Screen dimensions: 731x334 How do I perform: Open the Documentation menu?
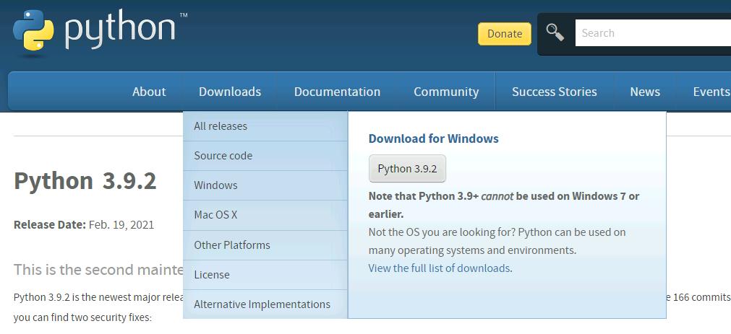click(337, 92)
